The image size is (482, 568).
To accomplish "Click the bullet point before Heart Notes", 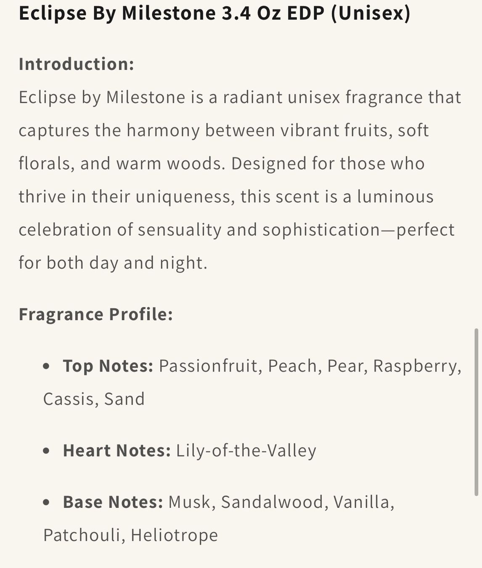I will [x=47, y=451].
